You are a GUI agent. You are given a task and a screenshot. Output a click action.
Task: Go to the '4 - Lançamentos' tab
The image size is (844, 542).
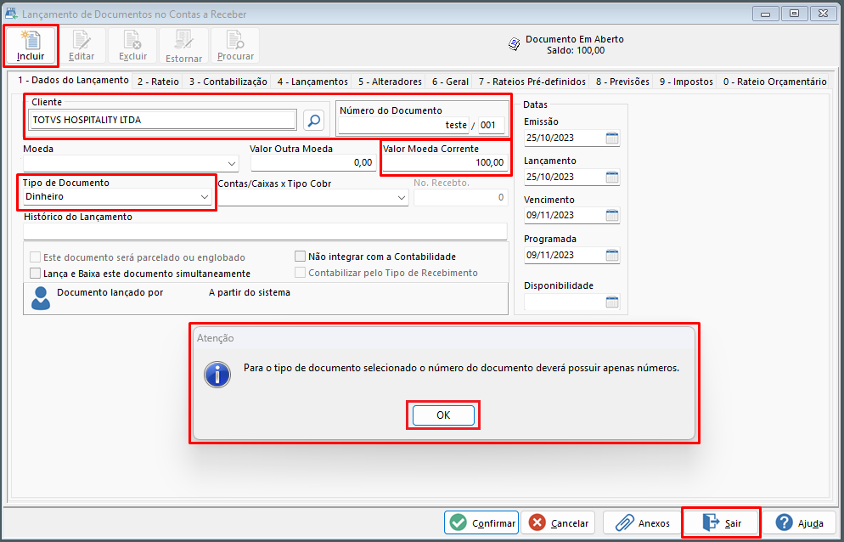(x=312, y=82)
